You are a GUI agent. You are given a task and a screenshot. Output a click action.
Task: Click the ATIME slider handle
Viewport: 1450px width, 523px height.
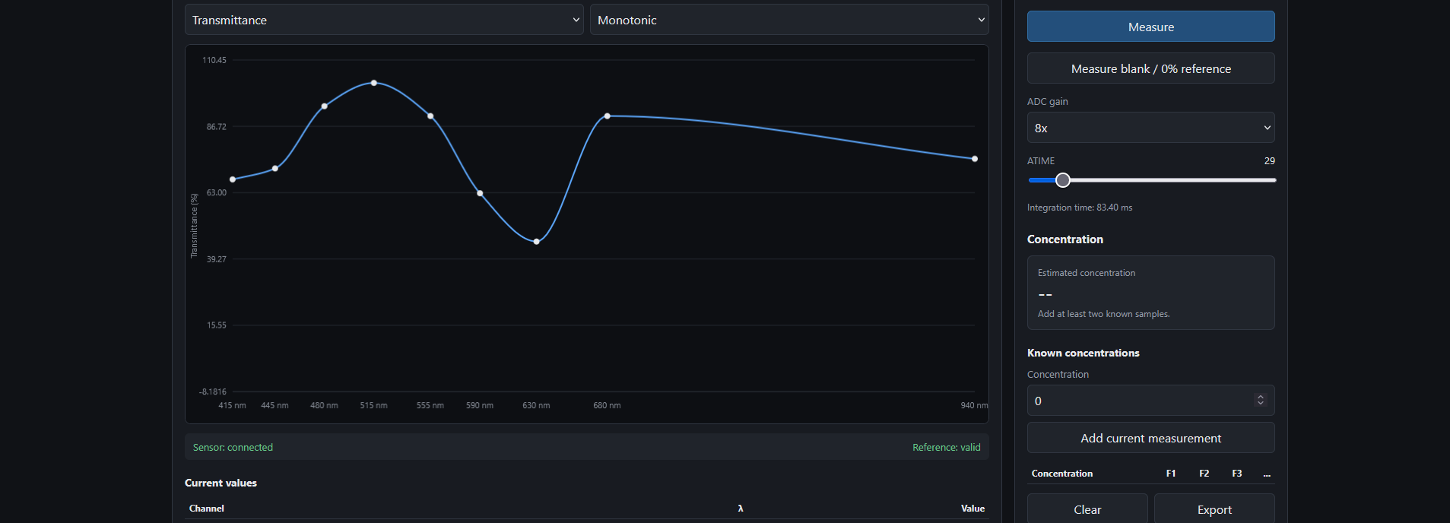click(1063, 180)
